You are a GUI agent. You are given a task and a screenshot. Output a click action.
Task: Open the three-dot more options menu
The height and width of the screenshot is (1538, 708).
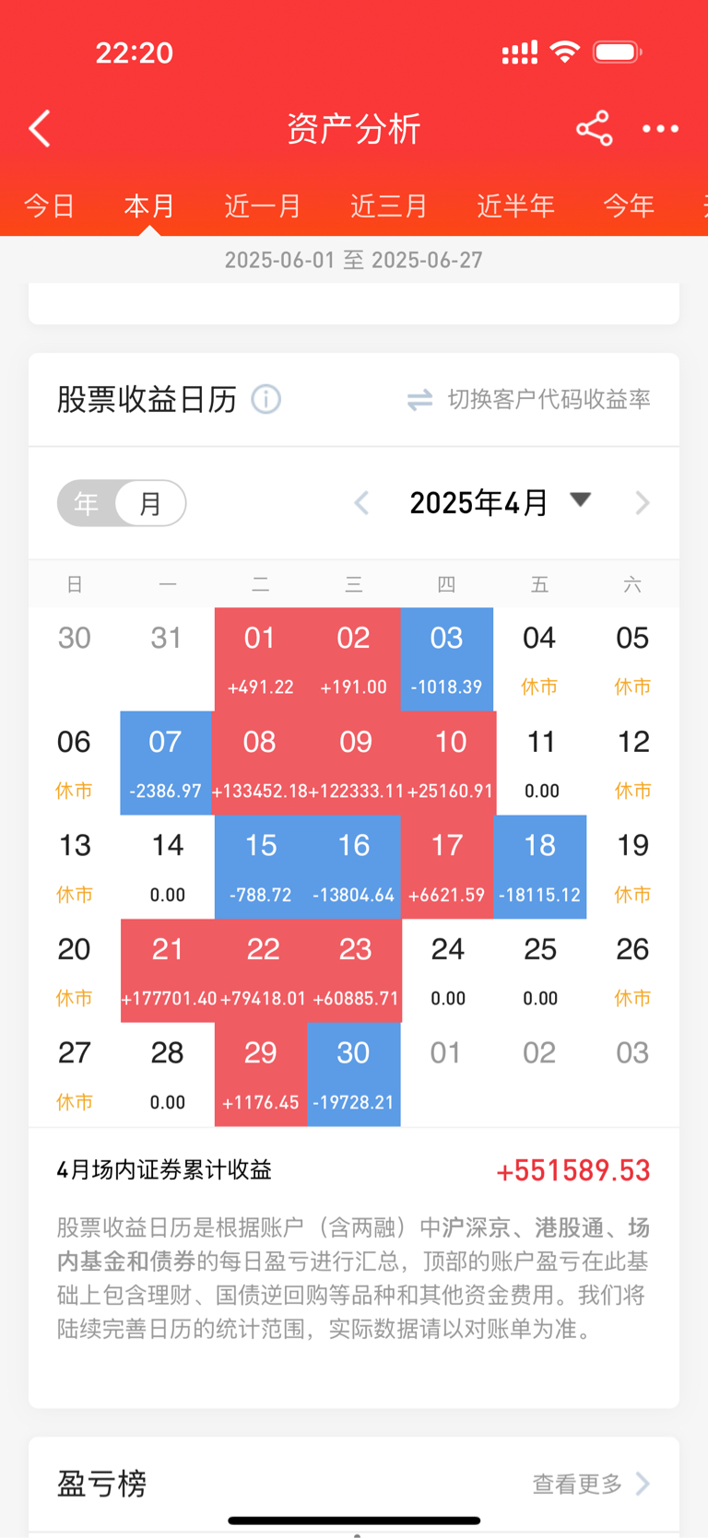[x=661, y=129]
